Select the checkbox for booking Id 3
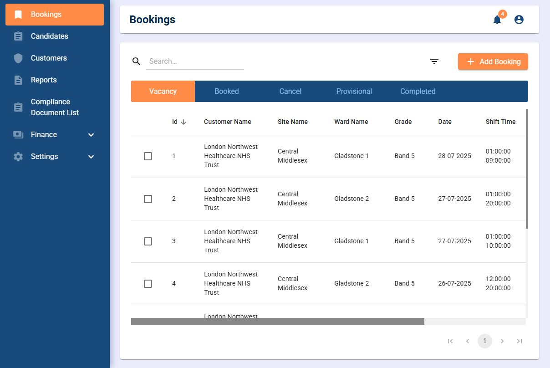 pos(148,241)
